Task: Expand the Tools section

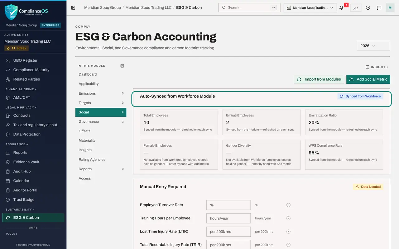Action: point(11,234)
